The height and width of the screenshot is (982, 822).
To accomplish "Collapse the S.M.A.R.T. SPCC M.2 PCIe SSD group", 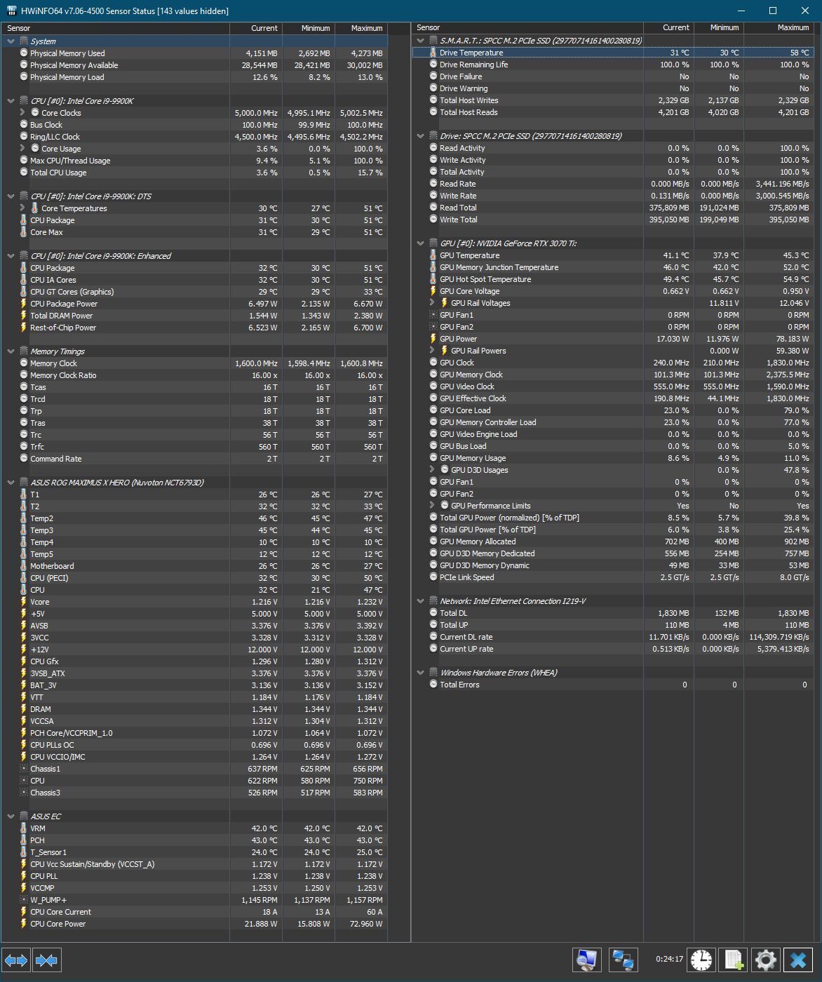I will (x=421, y=41).
